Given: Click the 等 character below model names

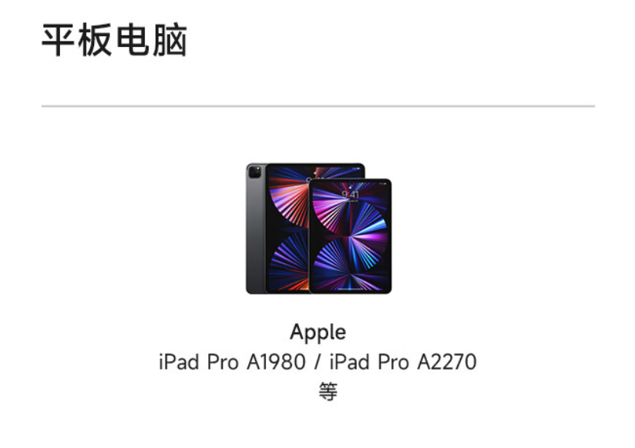Looking at the screenshot, I should pos(328,391).
